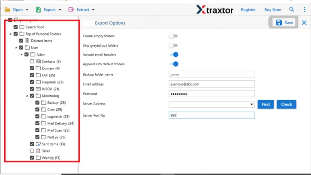The width and height of the screenshot is (311, 175).
Task: Select the Deleted Items trash icon
Action: point(27,41)
